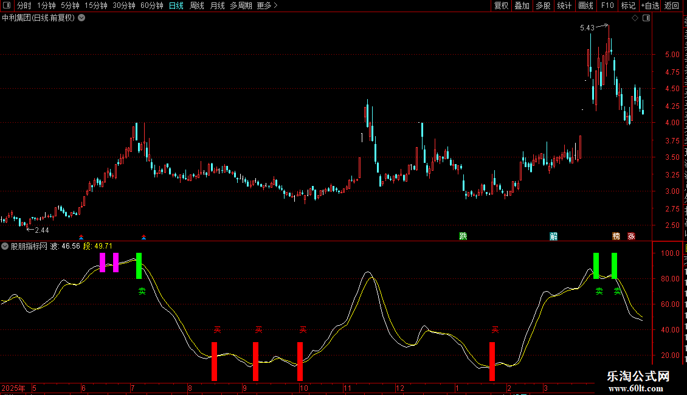Switch to 分时 intraday chart
687x395 pixels.
pyautogui.click(x=24, y=5)
